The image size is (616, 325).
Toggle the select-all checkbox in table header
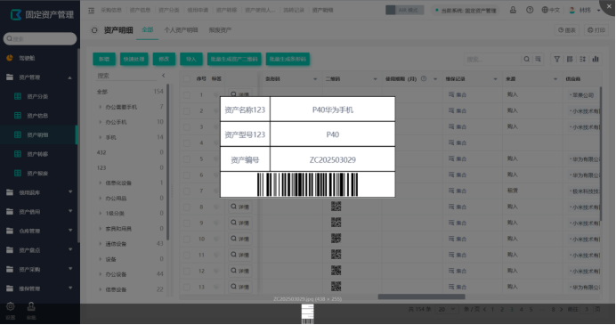click(x=187, y=79)
